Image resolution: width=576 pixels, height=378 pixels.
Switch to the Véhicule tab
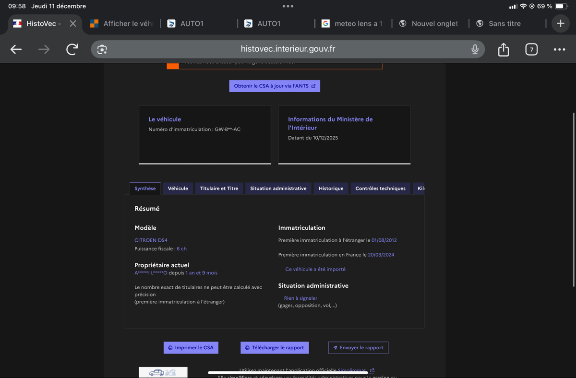click(178, 189)
